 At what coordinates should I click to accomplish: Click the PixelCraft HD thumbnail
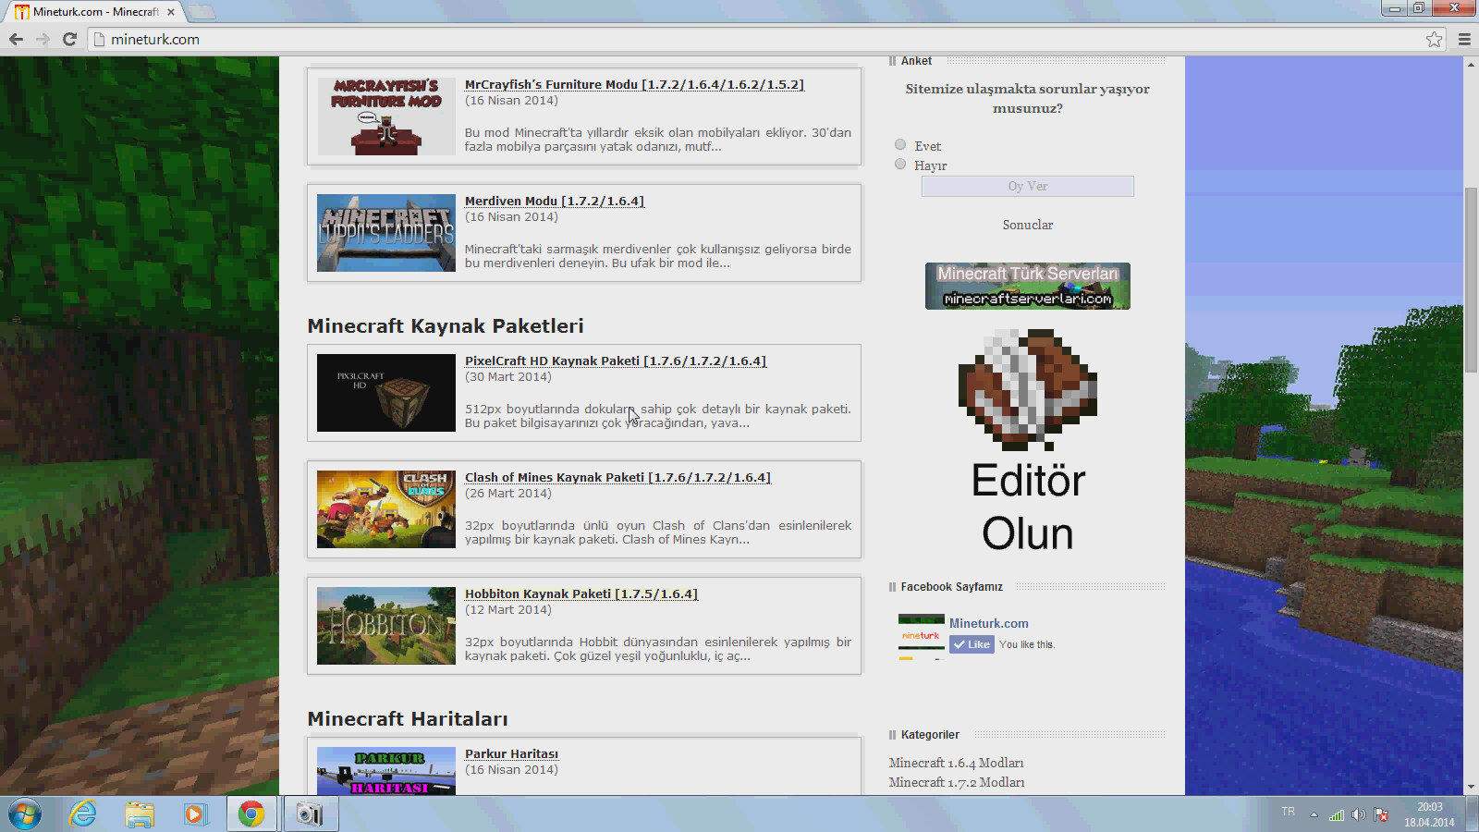(386, 392)
